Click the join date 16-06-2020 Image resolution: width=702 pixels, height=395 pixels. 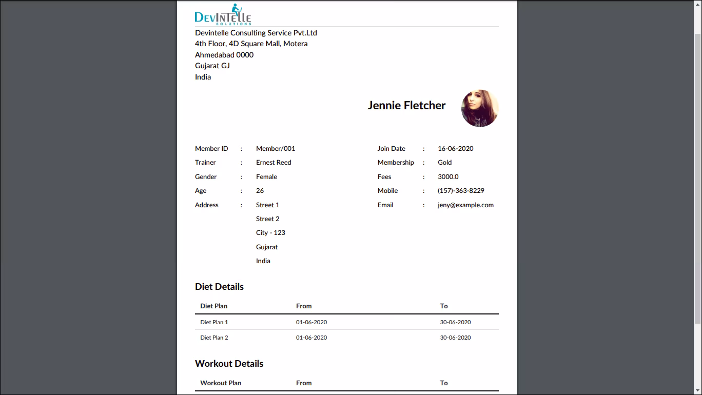pyautogui.click(x=455, y=148)
